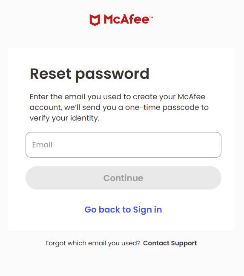
Task: Click the TM trademark symbol beside McAfee
Action: (151, 17)
